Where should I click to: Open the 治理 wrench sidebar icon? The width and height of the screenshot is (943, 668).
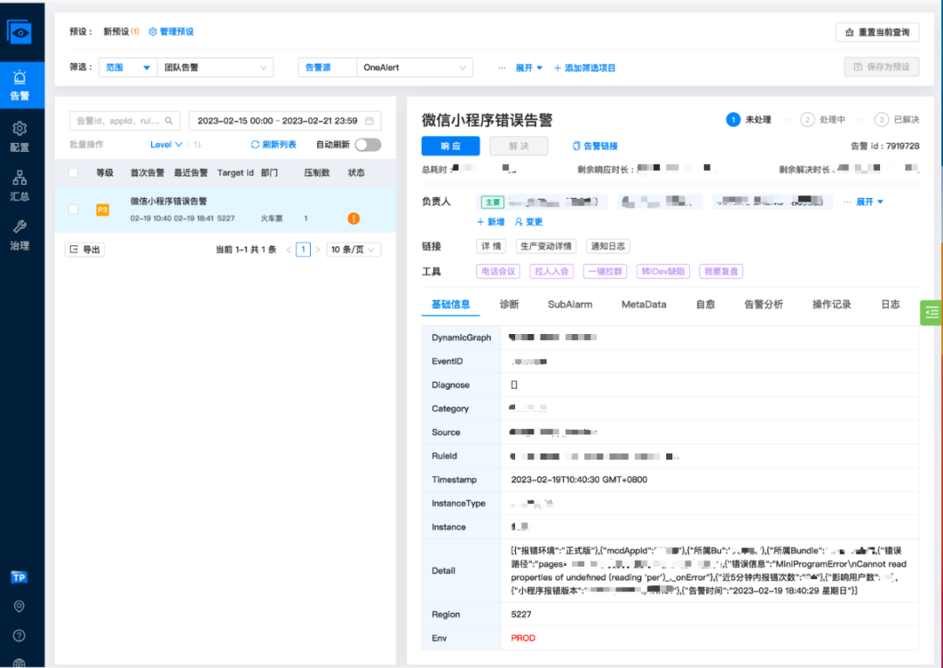(x=20, y=235)
